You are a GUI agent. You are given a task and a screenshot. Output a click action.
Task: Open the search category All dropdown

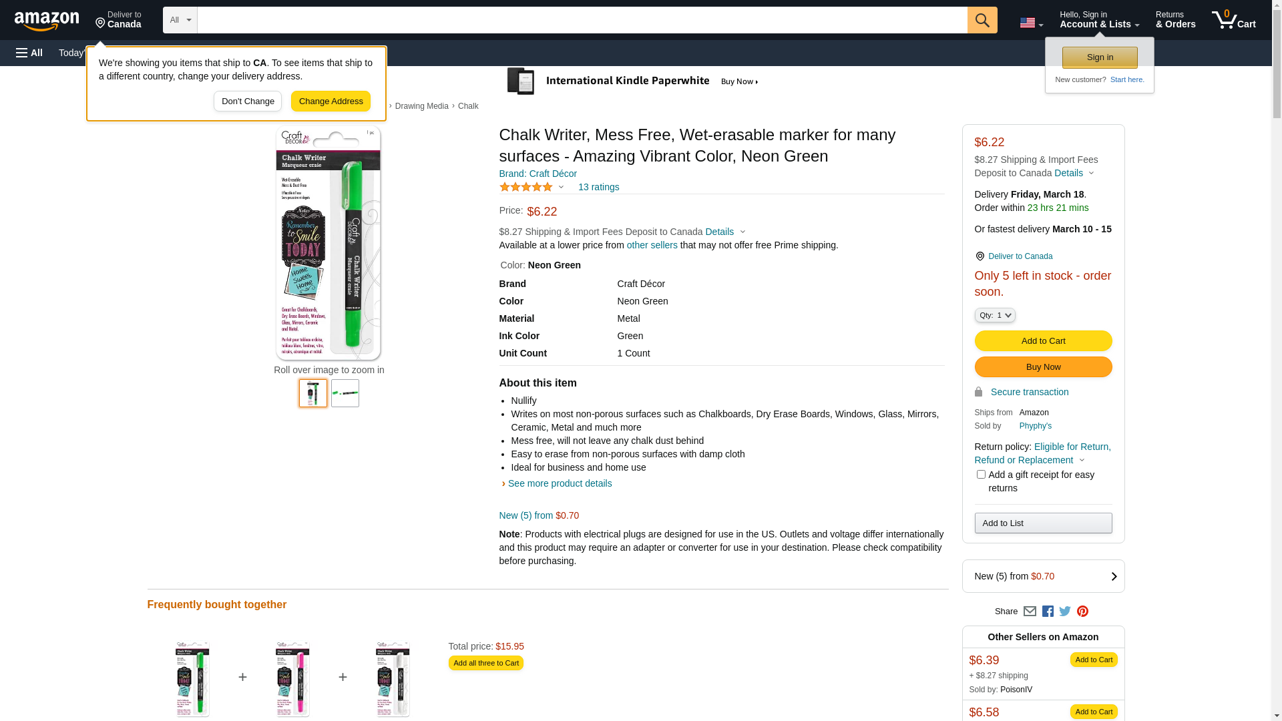pos(180,20)
